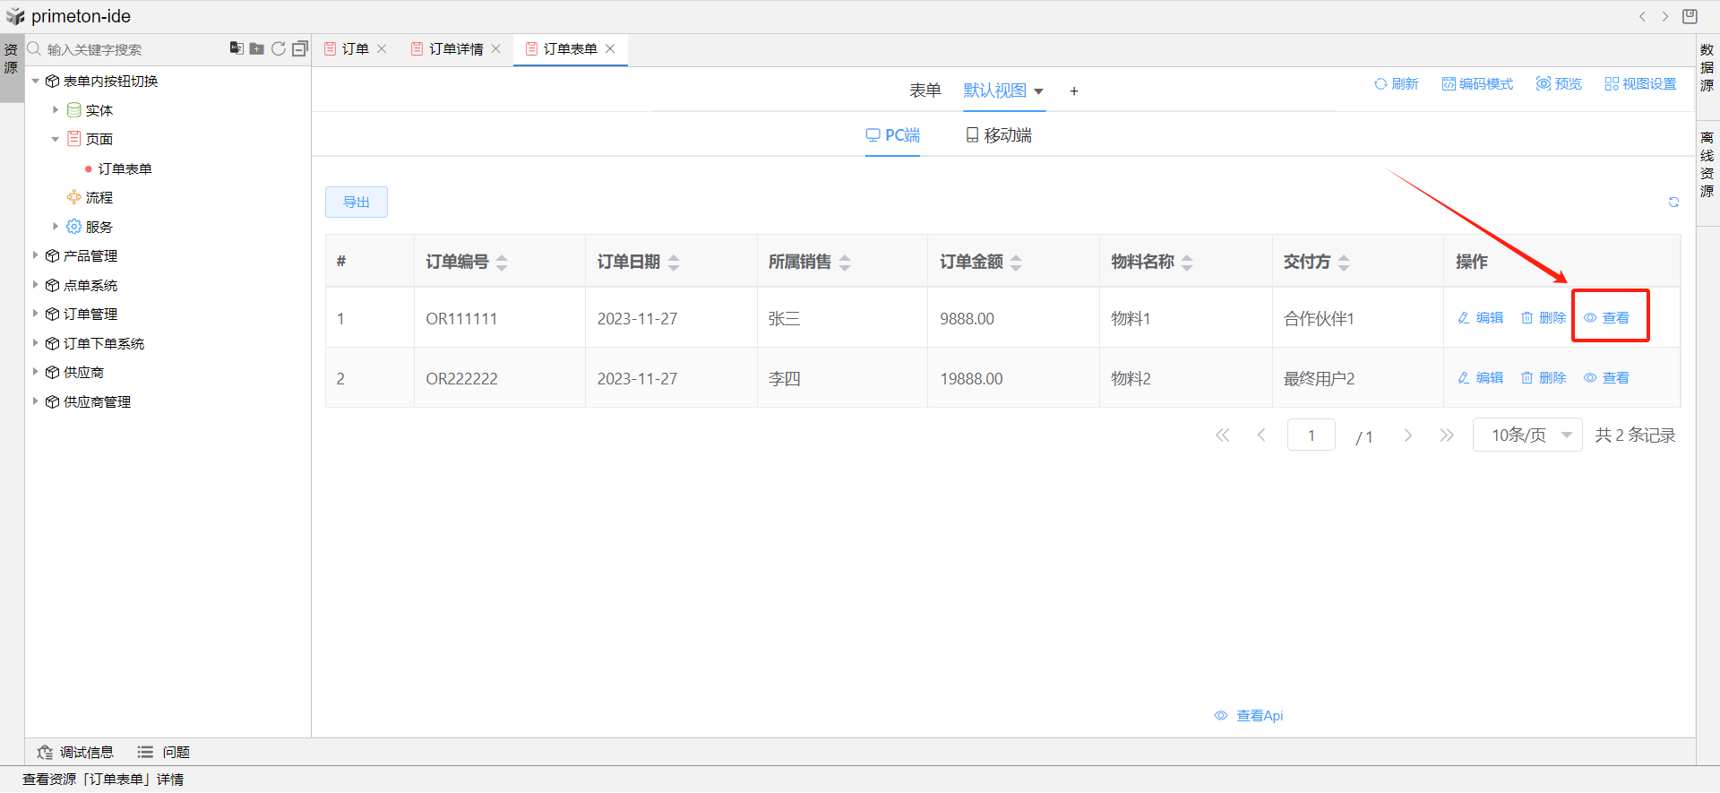The image size is (1720, 793).
Task: Open the 默认视图 dropdown
Action: pyautogui.click(x=1003, y=91)
